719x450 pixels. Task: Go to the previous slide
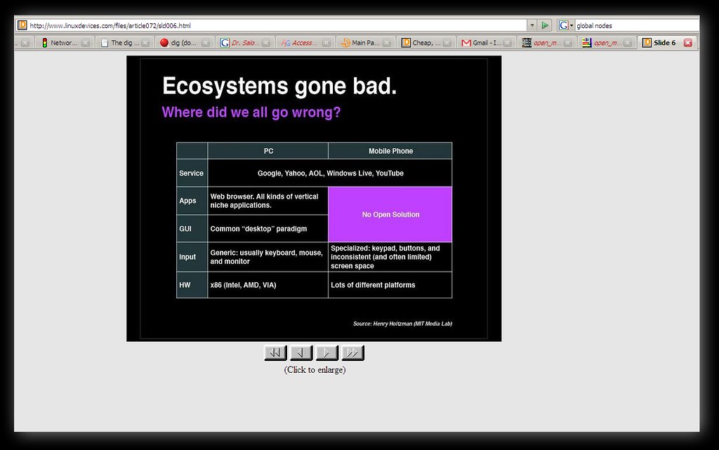click(301, 352)
